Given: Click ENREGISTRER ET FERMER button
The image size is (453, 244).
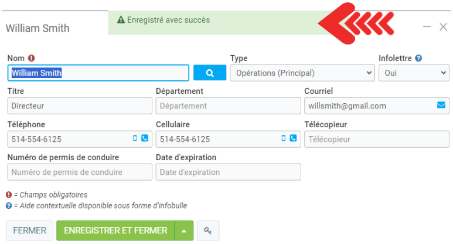Looking at the screenshot, I should (x=115, y=231).
